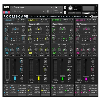
Task: Select 80s age for Source 3
Action: tap(52, 90)
